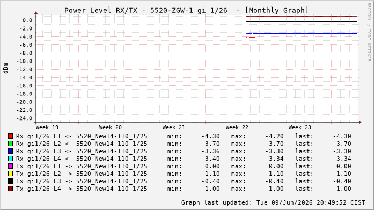Click the -4.0 y-axis tick label

coord(26,36)
